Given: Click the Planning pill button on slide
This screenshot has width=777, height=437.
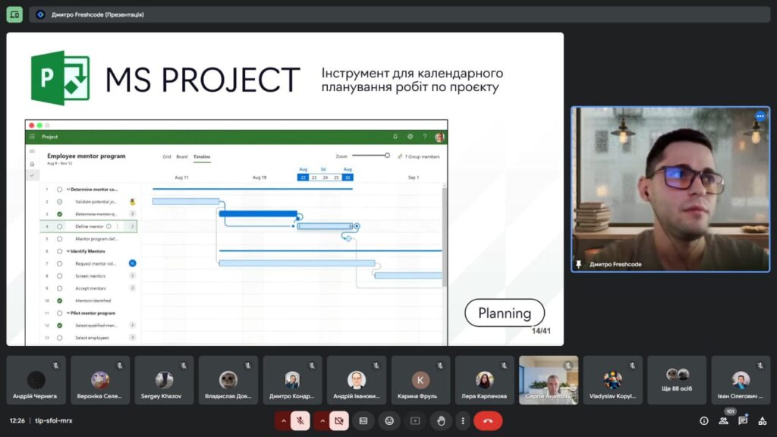Looking at the screenshot, I should 505,313.
